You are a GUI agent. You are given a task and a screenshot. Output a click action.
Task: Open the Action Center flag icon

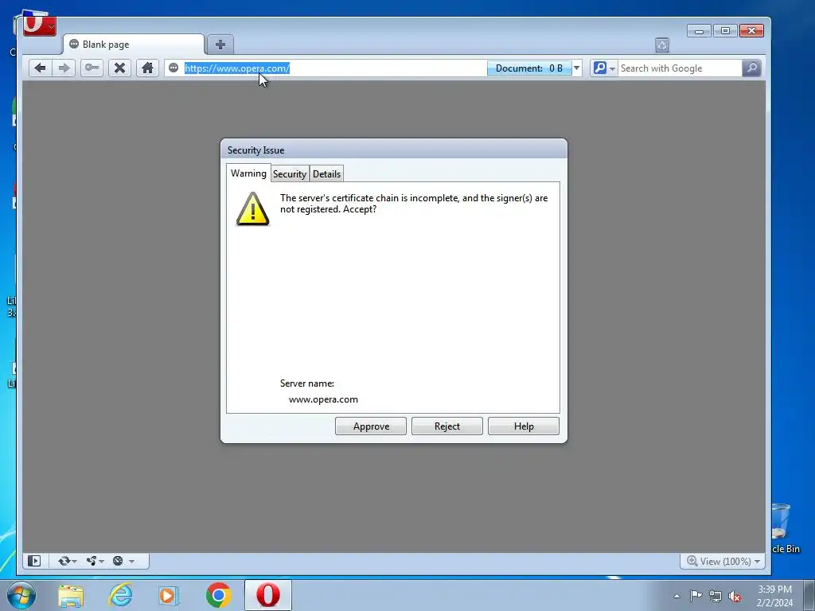tap(696, 595)
